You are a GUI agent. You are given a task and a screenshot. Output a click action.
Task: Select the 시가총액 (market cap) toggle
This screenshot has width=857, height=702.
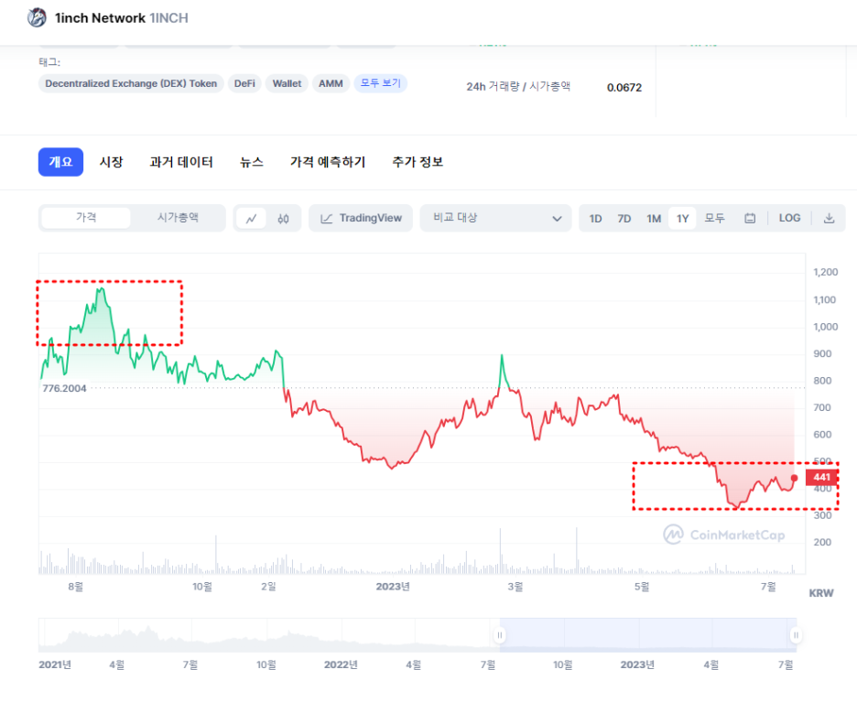[178, 218]
